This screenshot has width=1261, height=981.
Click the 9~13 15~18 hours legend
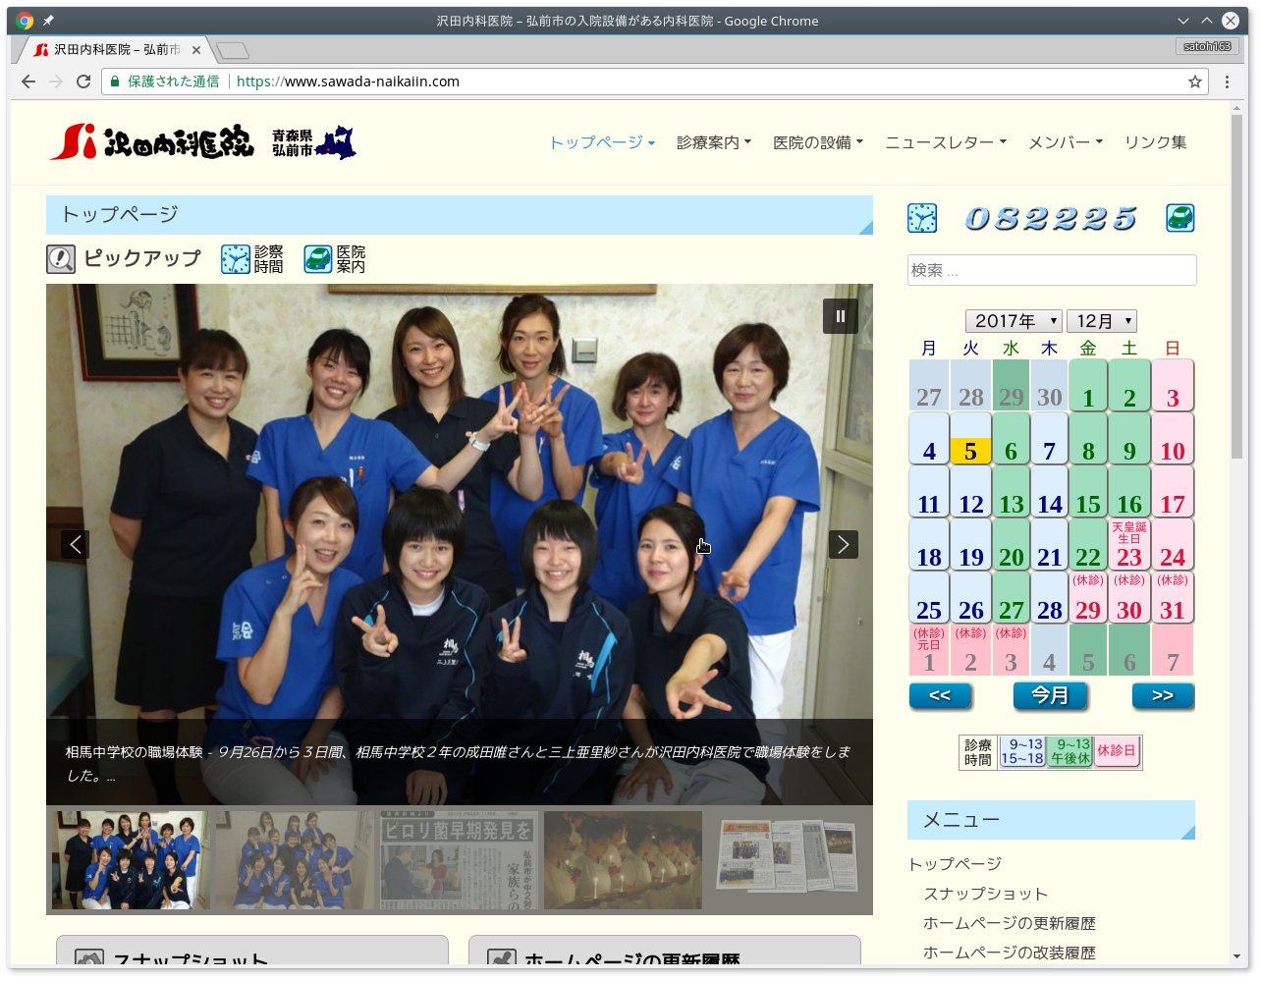pos(1021,752)
